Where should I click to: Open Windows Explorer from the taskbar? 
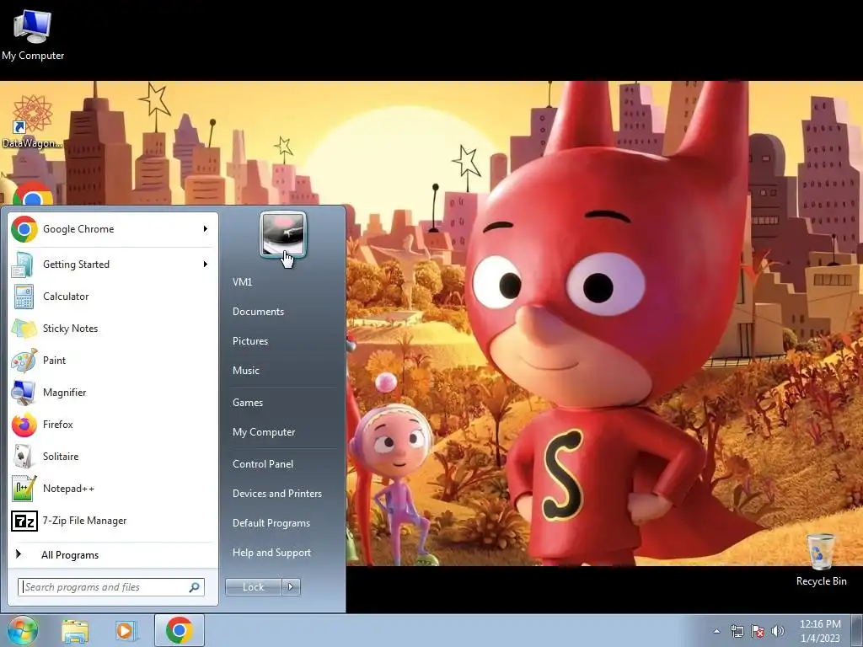point(75,630)
